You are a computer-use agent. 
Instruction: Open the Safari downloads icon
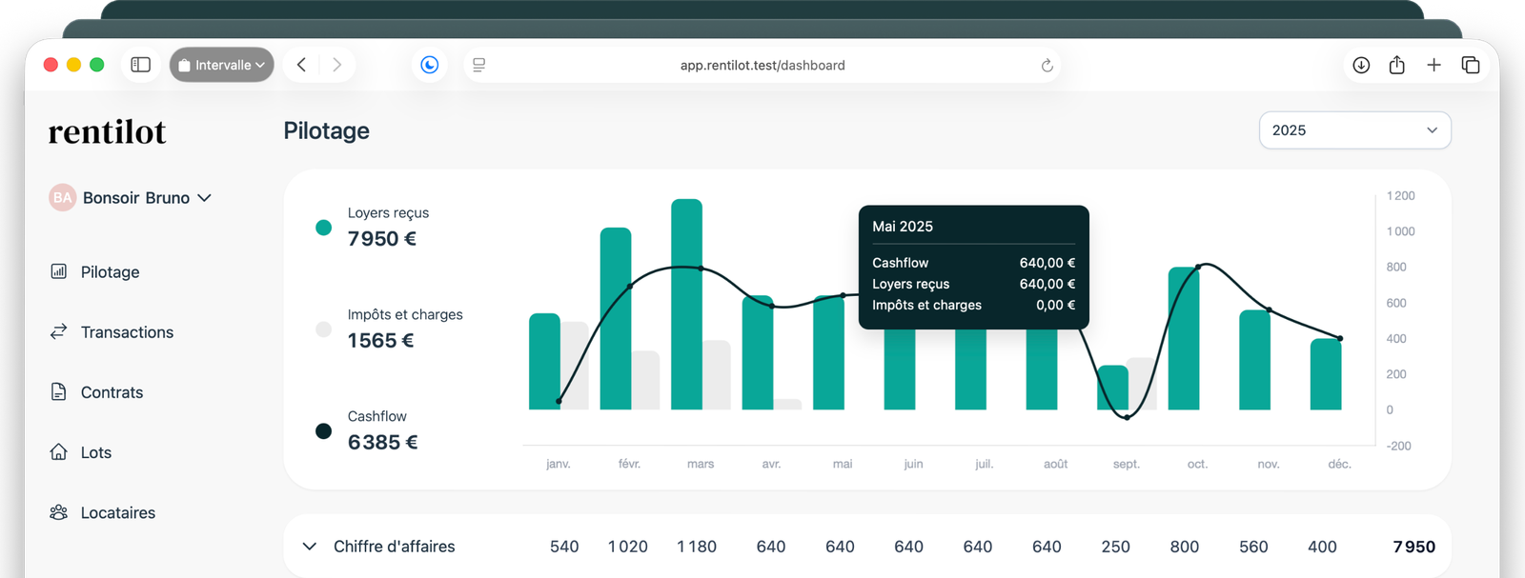[x=1361, y=65]
